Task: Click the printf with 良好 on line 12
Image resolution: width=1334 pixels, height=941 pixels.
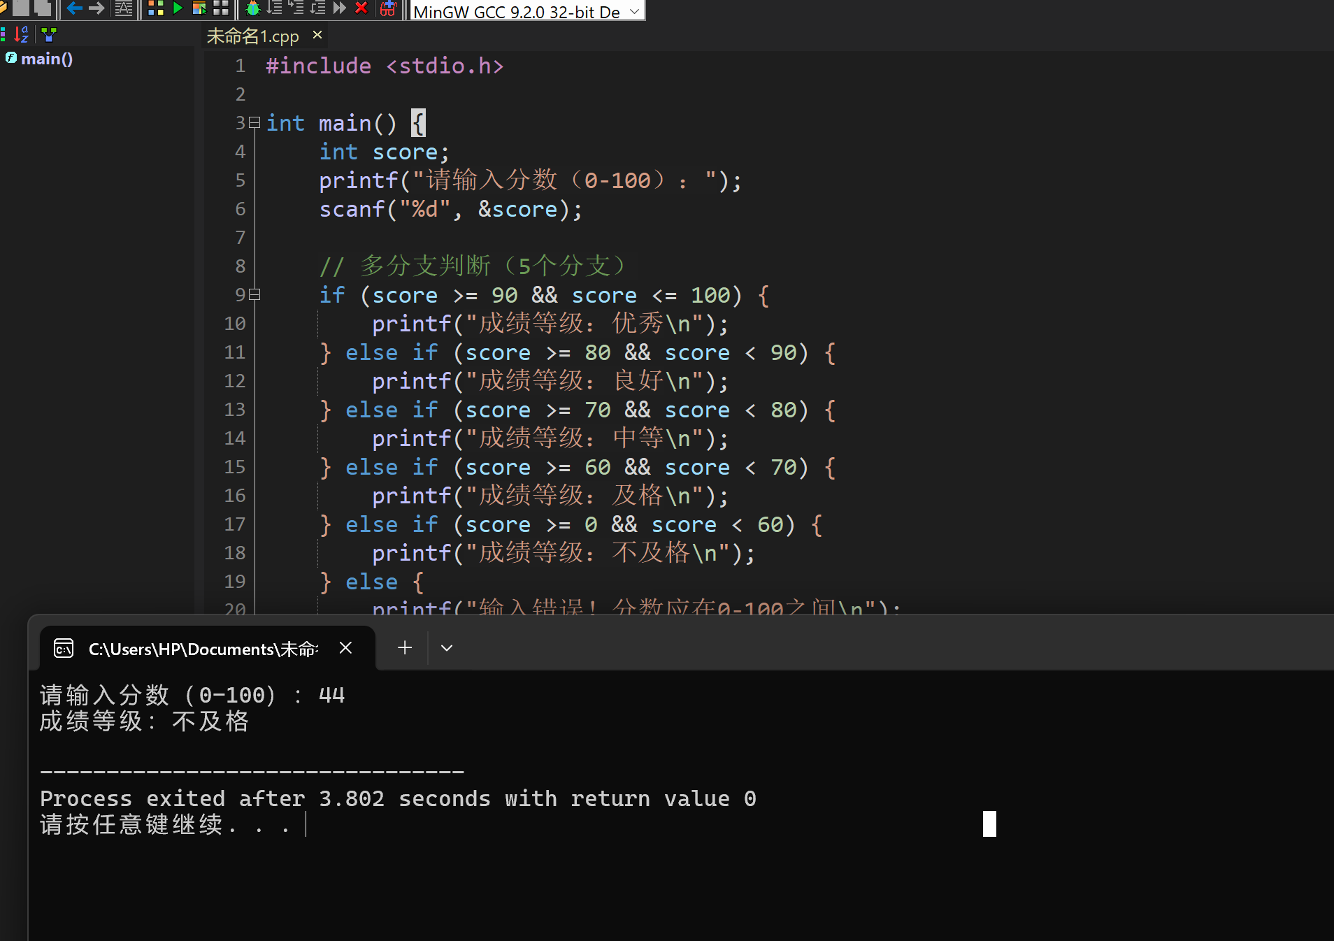Action: click(x=550, y=382)
